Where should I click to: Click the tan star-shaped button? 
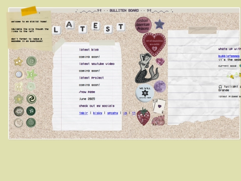click(18, 61)
